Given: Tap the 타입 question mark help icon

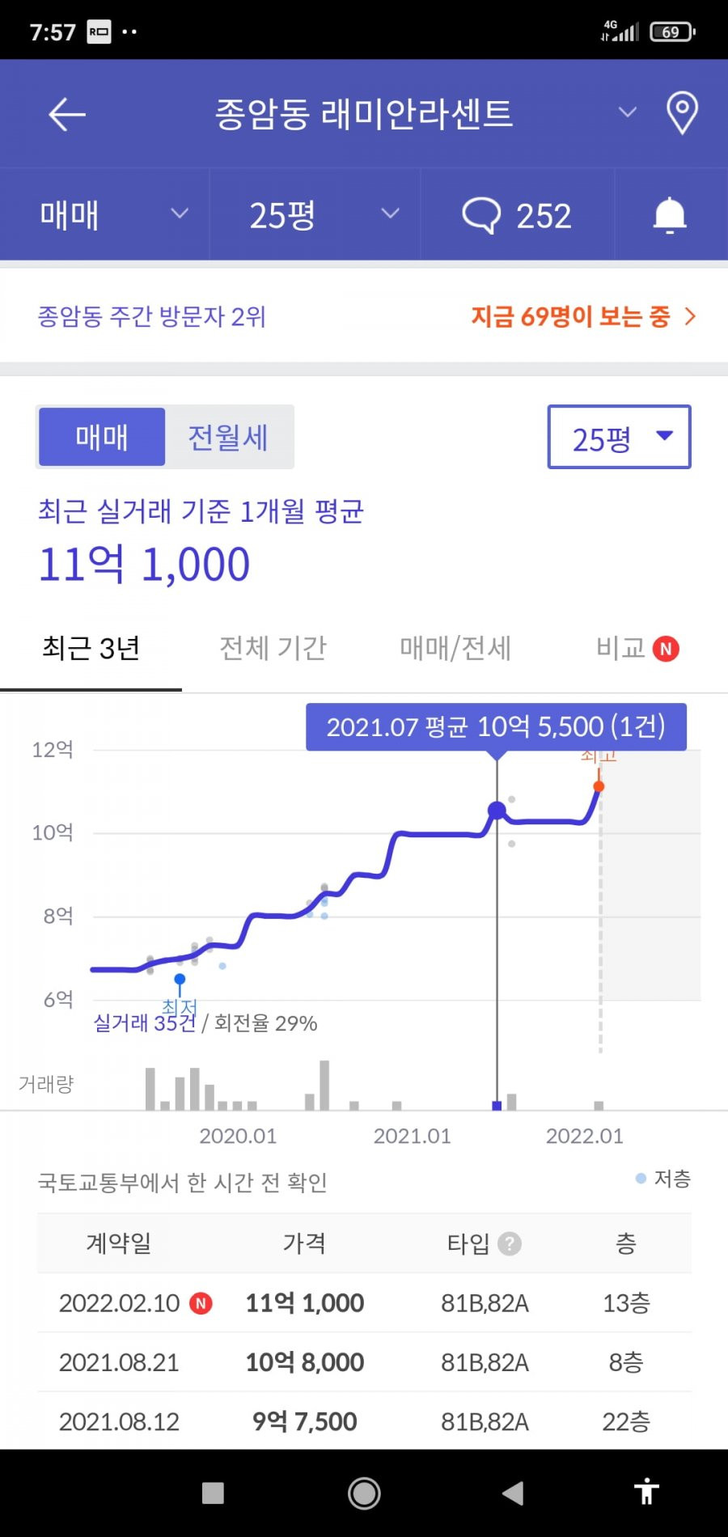Looking at the screenshot, I should 509,1243.
